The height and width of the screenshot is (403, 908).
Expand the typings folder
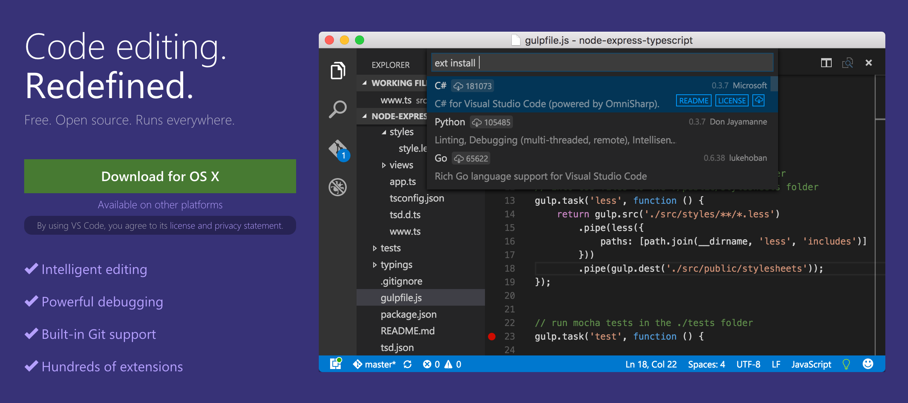coord(375,265)
